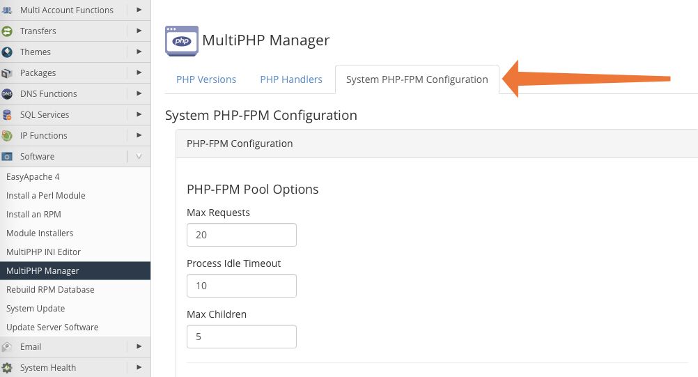698x377 pixels.
Task: Collapse the Software section chevron
Action: click(139, 157)
